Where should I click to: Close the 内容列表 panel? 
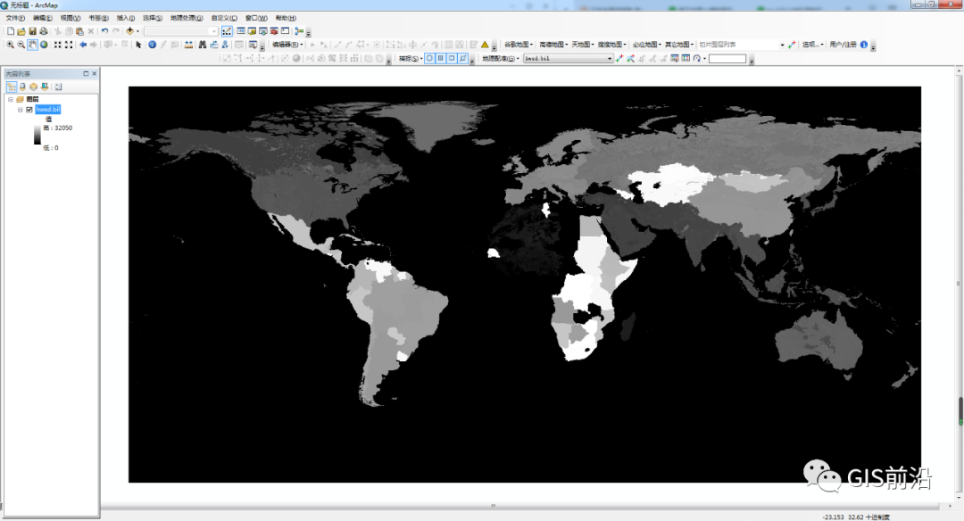(94, 73)
